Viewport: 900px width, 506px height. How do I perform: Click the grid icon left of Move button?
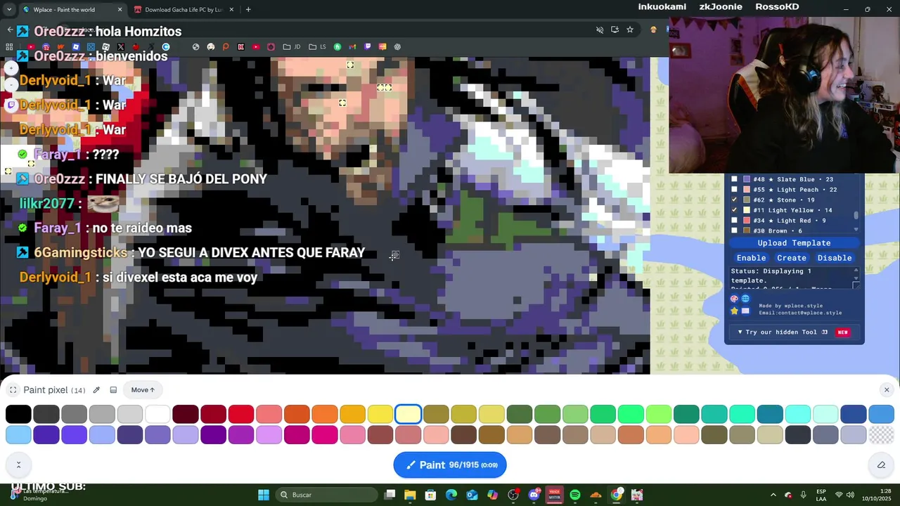(113, 390)
